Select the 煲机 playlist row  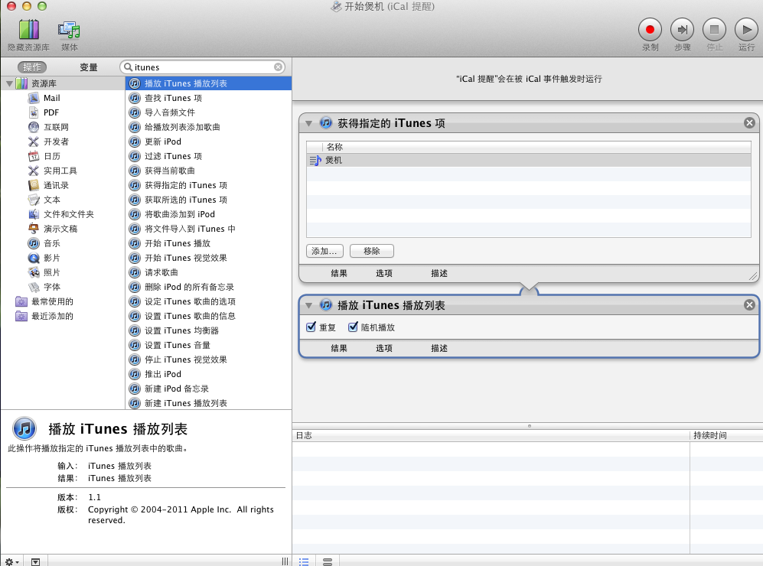pos(529,160)
